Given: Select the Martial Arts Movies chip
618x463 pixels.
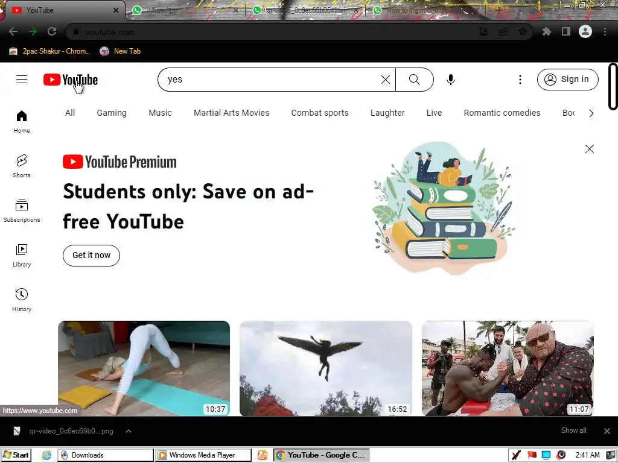Looking at the screenshot, I should coord(231,113).
